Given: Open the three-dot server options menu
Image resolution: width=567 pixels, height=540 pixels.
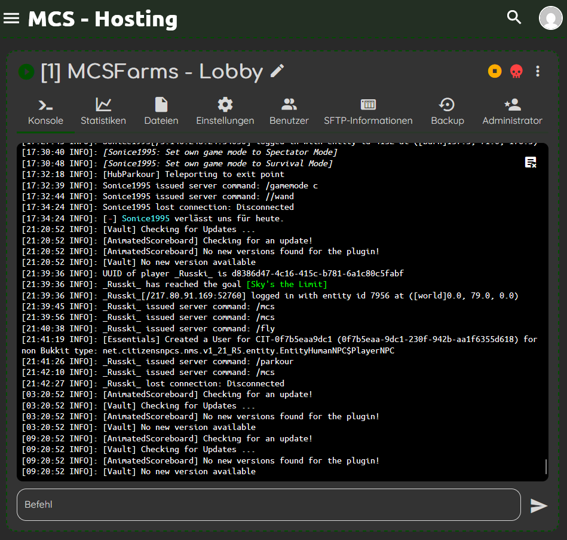Looking at the screenshot, I should pos(538,71).
